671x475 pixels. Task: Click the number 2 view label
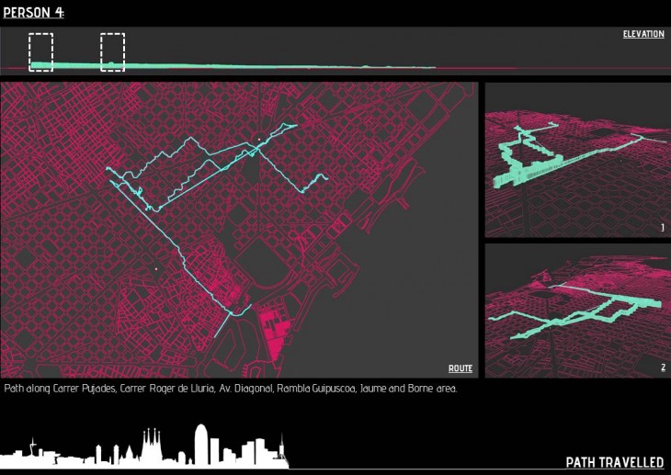pos(662,368)
